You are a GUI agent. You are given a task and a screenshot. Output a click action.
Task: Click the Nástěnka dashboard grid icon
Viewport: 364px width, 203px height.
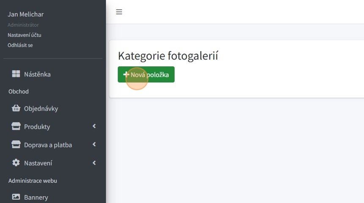[16, 74]
